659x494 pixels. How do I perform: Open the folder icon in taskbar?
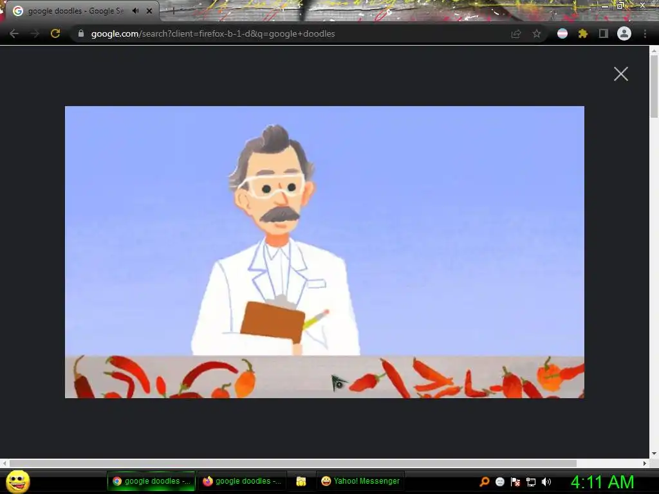coord(301,481)
